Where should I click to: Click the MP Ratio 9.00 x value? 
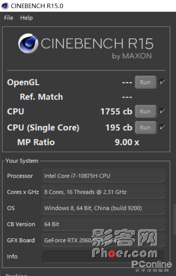pos(127,142)
